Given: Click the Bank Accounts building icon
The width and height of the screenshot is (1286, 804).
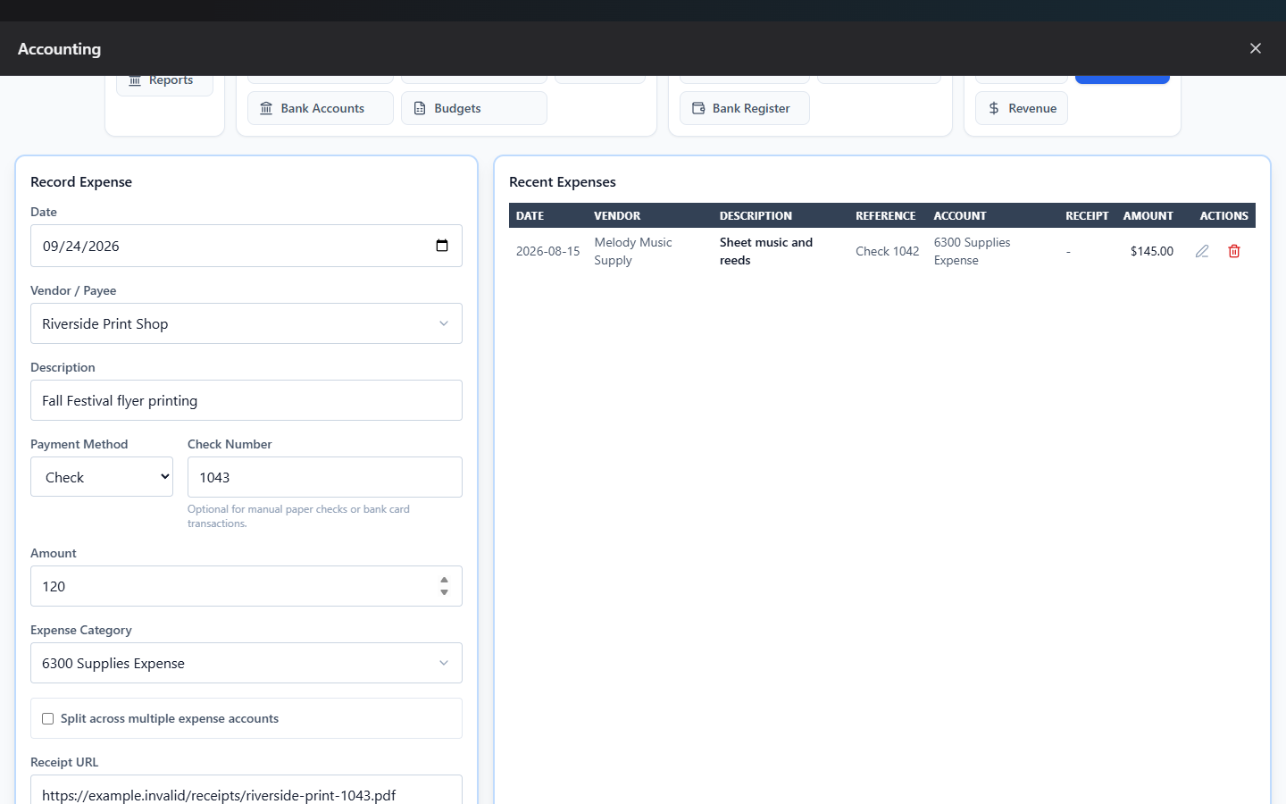Looking at the screenshot, I should tap(266, 108).
